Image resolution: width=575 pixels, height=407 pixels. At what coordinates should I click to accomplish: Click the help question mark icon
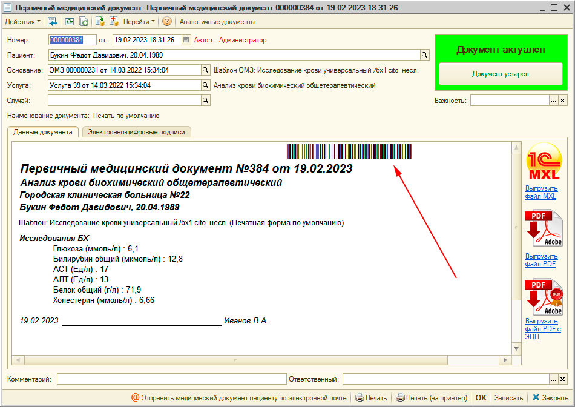click(167, 21)
